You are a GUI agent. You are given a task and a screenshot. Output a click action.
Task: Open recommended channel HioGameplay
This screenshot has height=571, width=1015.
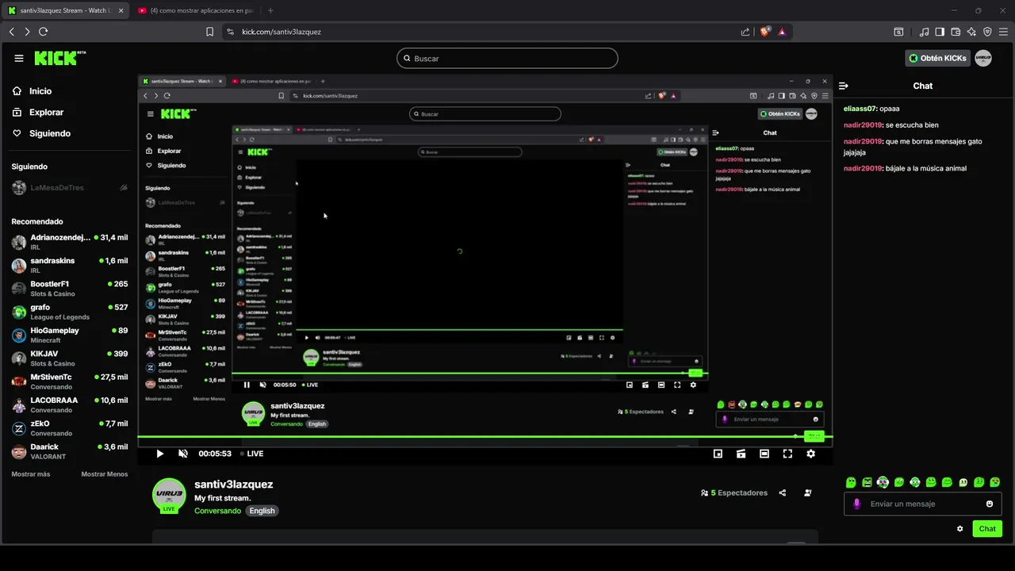pyautogui.click(x=70, y=335)
